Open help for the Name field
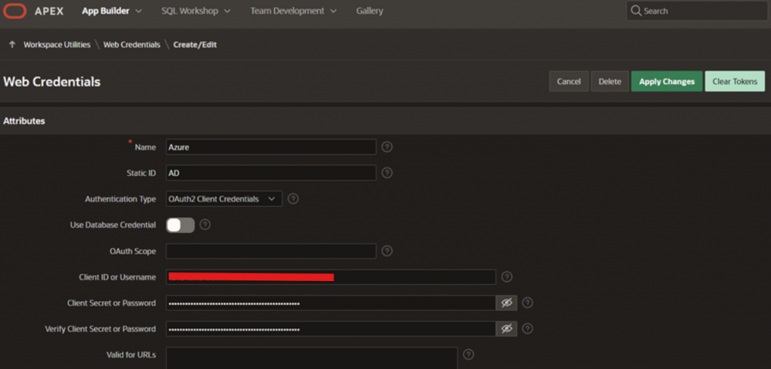The height and width of the screenshot is (369, 771). pyautogui.click(x=387, y=147)
